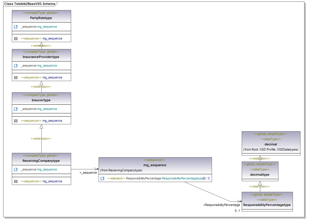Select the ResponsibilityPercentagetype class title
This screenshot has width=312, height=223.
click(x=267, y=205)
